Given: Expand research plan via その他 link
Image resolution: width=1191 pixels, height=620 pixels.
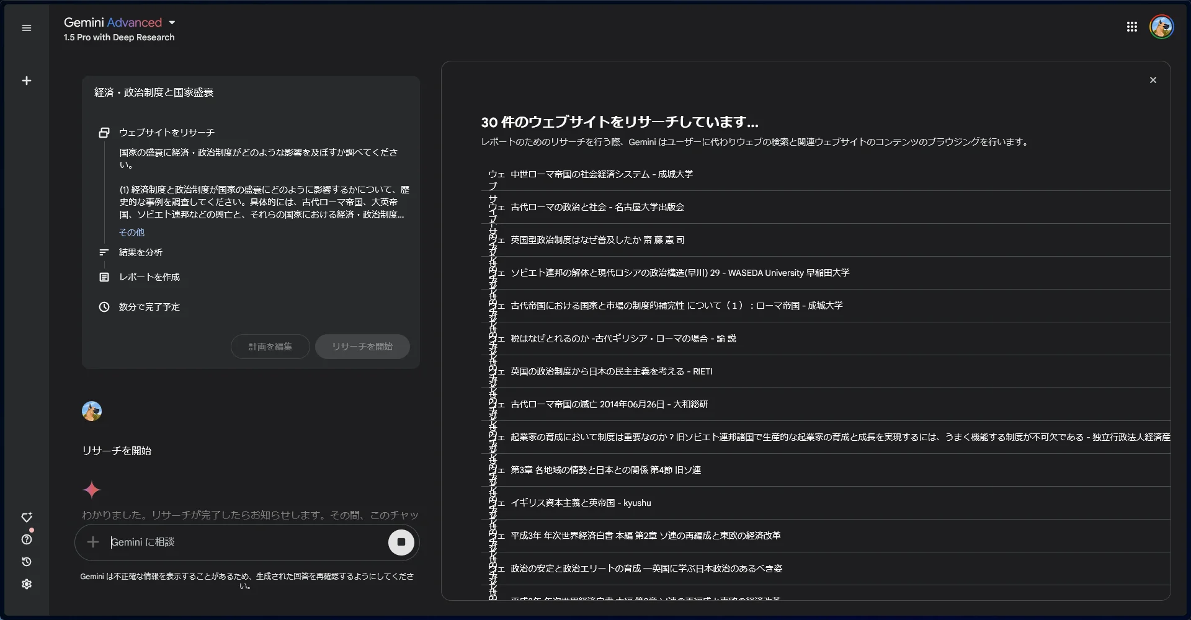Looking at the screenshot, I should (x=132, y=232).
